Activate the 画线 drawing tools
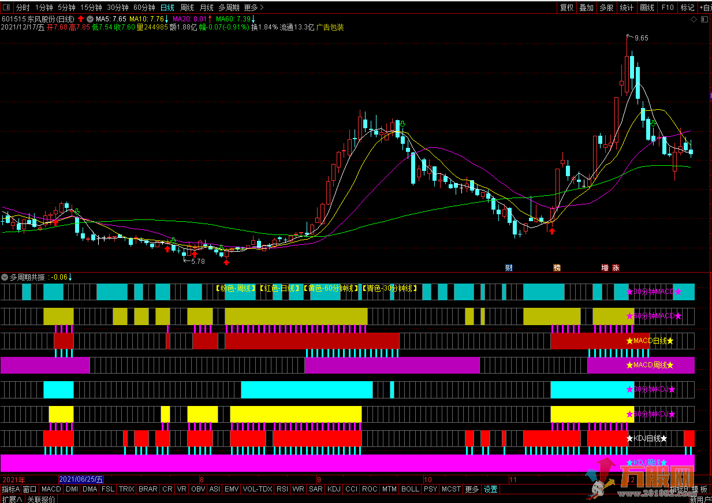 pyautogui.click(x=647, y=8)
